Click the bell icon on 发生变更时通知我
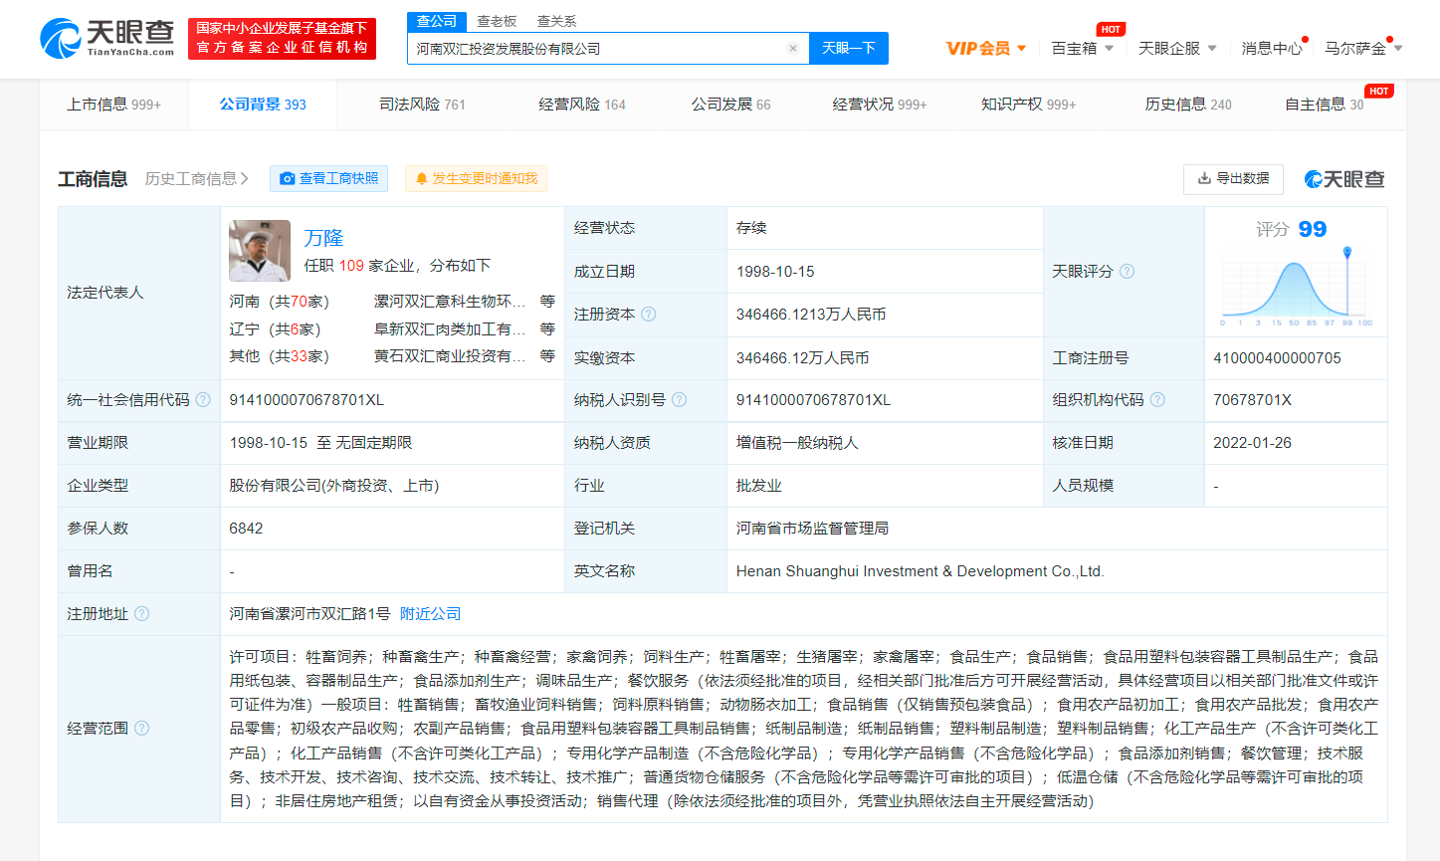The height and width of the screenshot is (861, 1440). (x=422, y=178)
